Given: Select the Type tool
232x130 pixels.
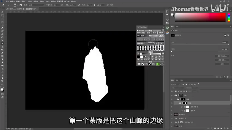Looking at the screenshot, I should [x=2, y=69].
